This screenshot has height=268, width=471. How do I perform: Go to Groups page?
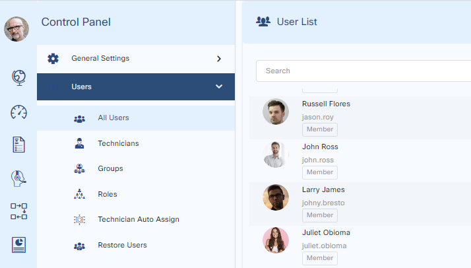pyautogui.click(x=110, y=169)
